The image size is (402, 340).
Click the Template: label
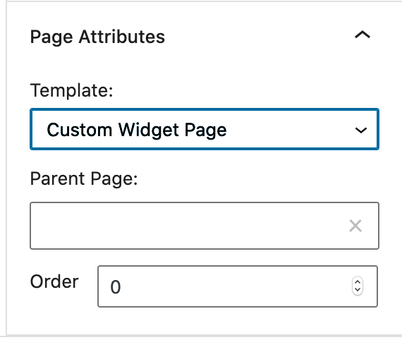tap(71, 90)
